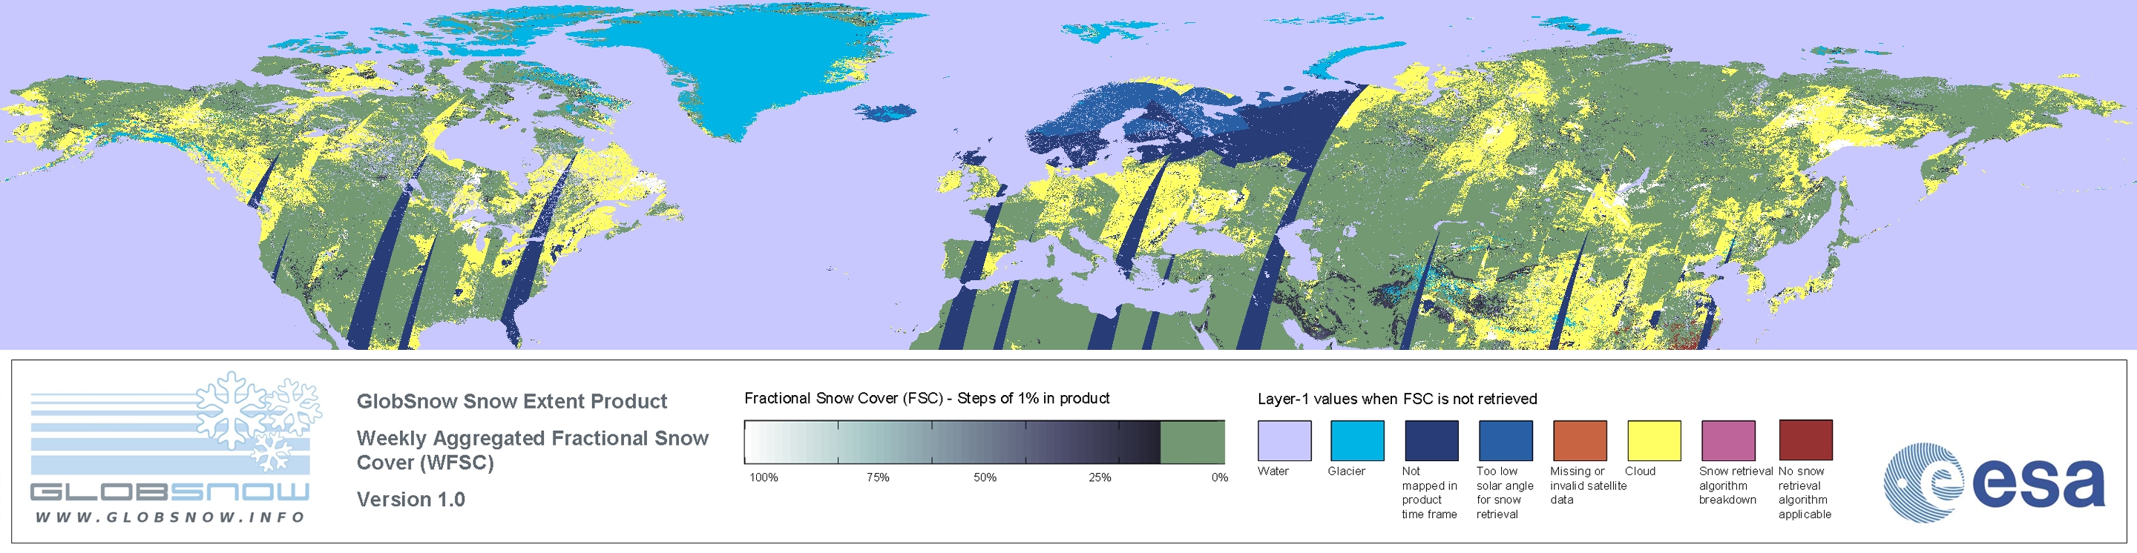The width and height of the screenshot is (2137, 553).
Task: Click the 'Water' legend label
Action: [1273, 471]
